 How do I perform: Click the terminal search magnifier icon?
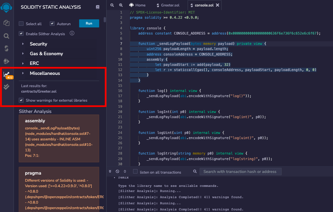195,171
